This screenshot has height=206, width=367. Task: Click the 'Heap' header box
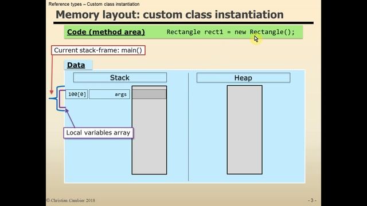[243, 78]
